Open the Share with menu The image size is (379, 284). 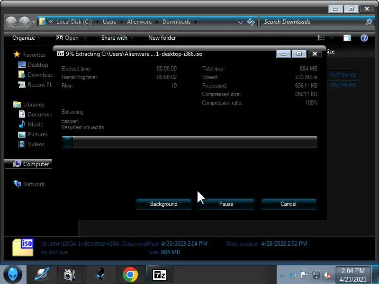click(117, 38)
